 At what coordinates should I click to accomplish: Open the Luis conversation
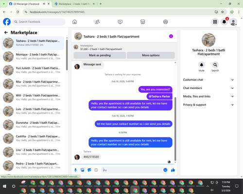tap(33, 111)
